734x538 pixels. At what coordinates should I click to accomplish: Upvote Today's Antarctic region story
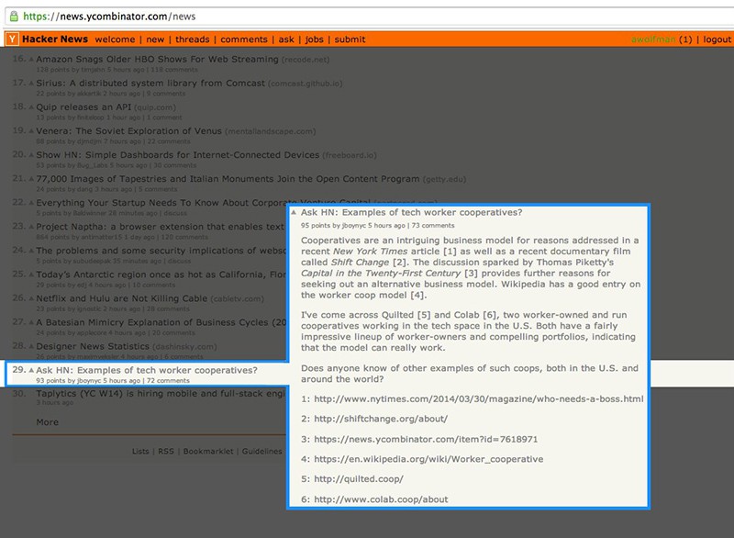(31, 275)
